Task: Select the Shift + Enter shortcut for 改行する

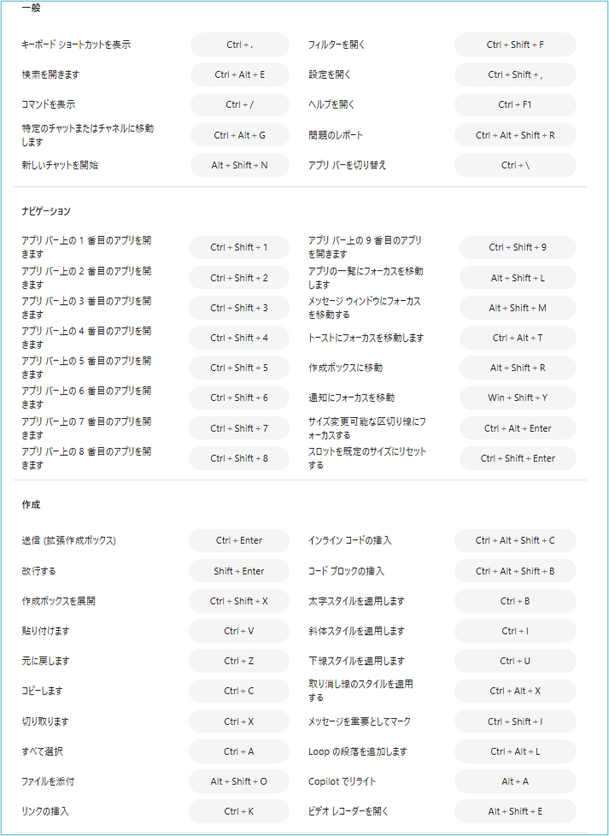Action: point(239,571)
